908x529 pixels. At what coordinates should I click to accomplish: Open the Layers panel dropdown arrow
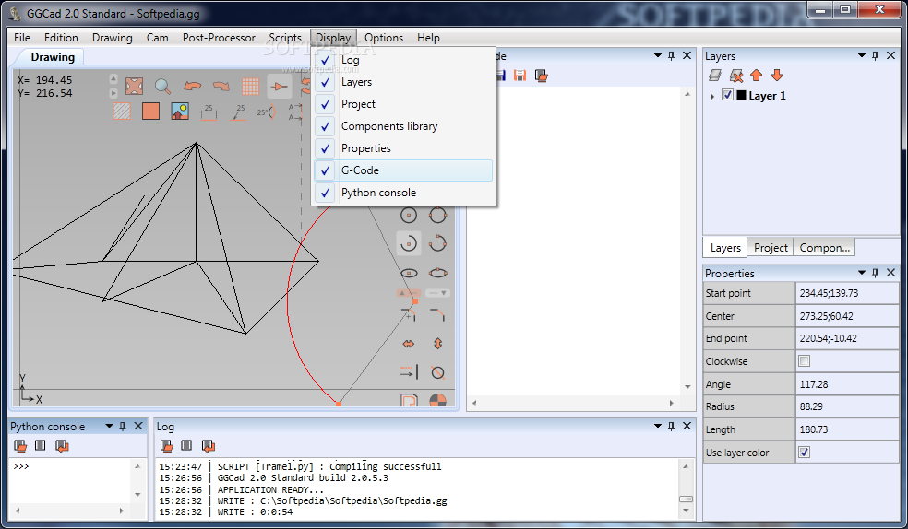[862, 55]
